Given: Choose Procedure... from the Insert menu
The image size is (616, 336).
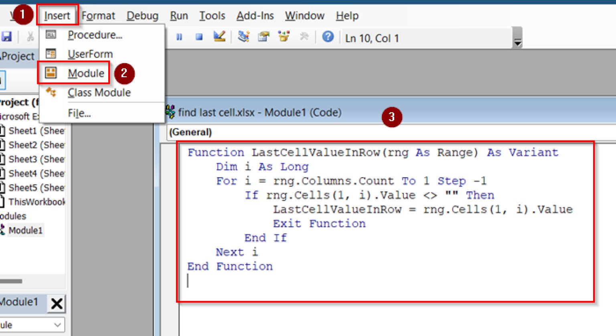Looking at the screenshot, I should 95,35.
